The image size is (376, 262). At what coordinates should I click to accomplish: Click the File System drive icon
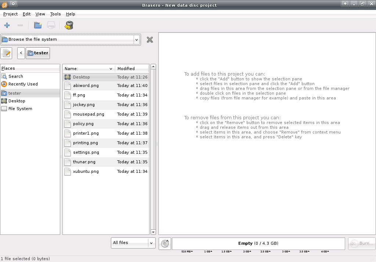coord(4,109)
